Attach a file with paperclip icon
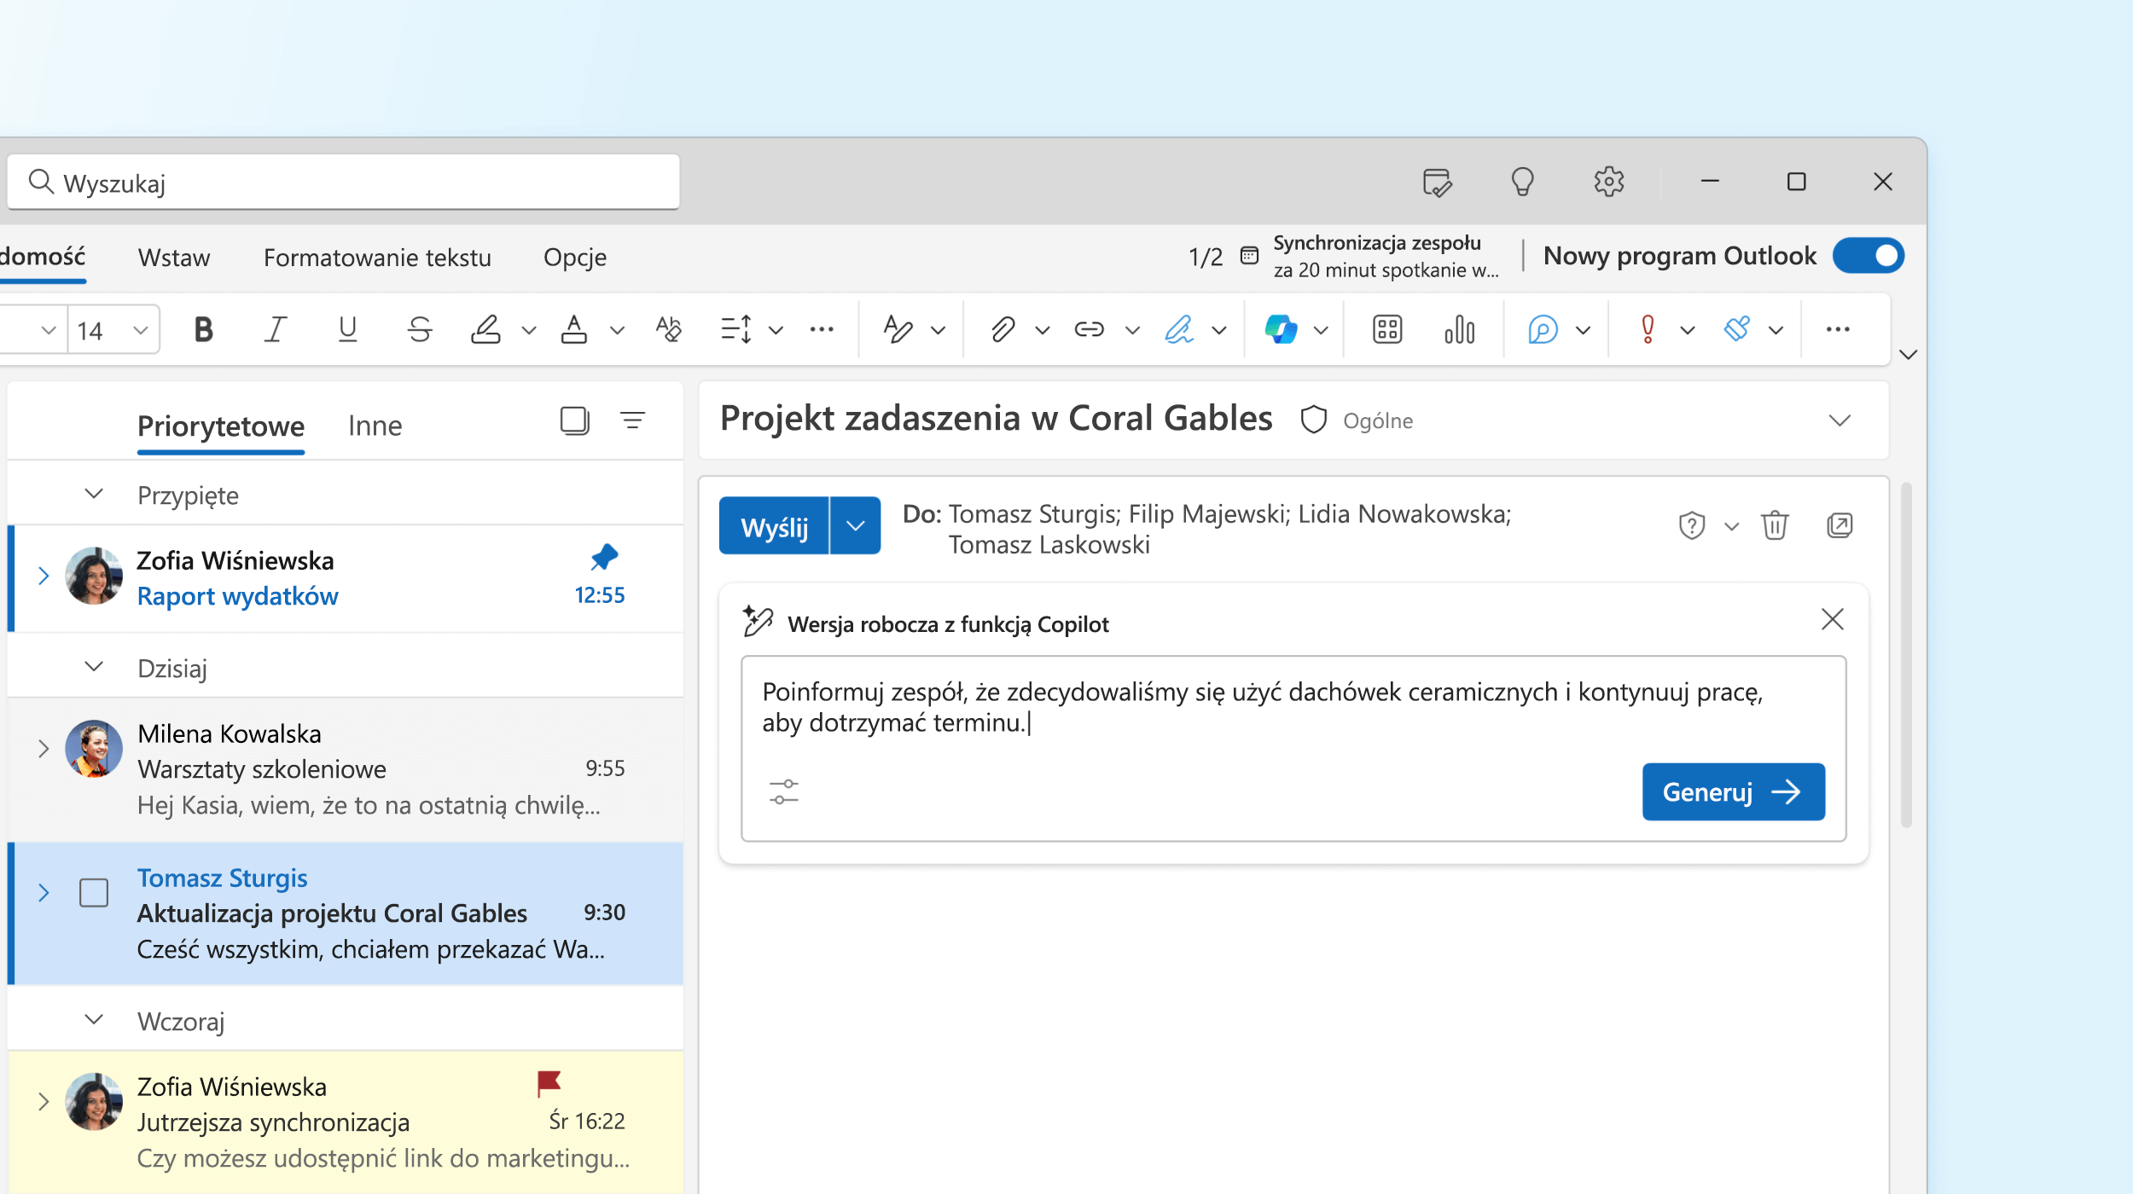 click(1003, 329)
